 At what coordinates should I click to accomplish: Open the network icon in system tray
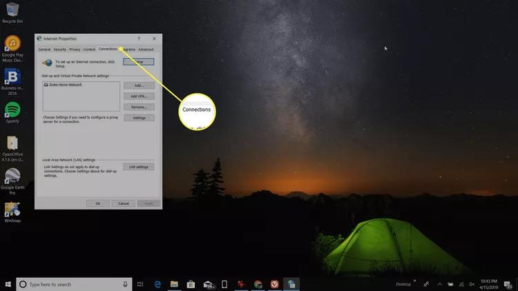[x=461, y=284]
